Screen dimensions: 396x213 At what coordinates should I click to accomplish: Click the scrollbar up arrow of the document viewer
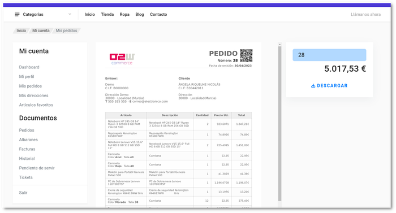click(279, 45)
